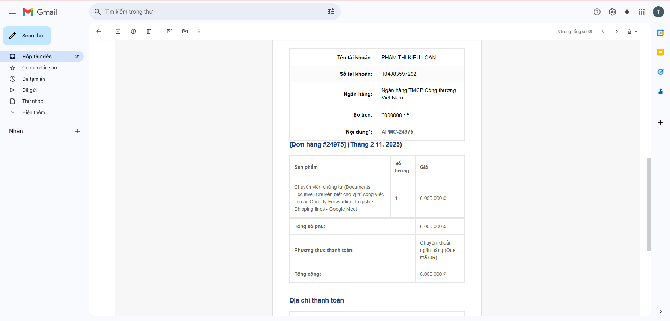Go back to inbox list arrow
670x321 pixels.
point(98,31)
